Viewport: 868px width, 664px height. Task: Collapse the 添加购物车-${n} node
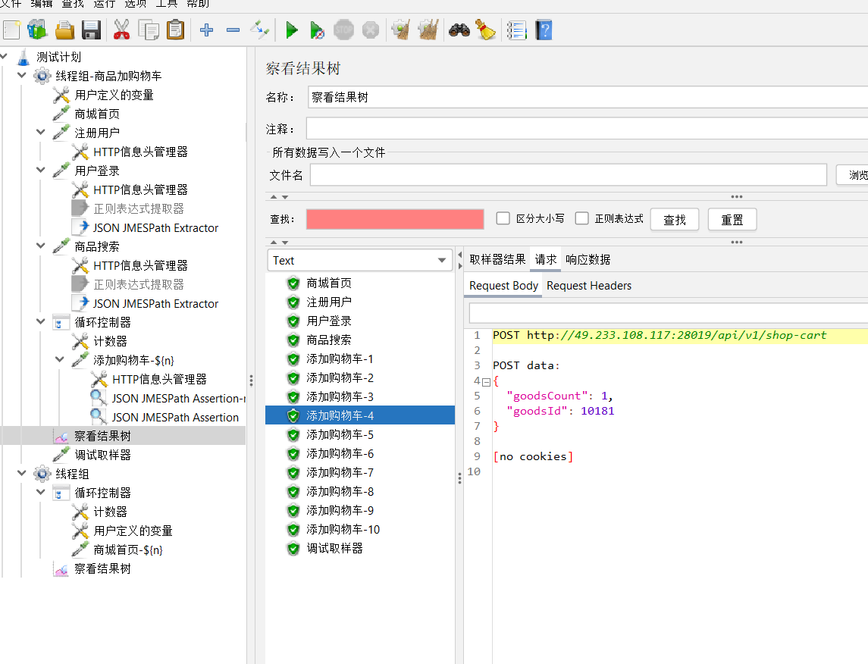[x=60, y=359]
